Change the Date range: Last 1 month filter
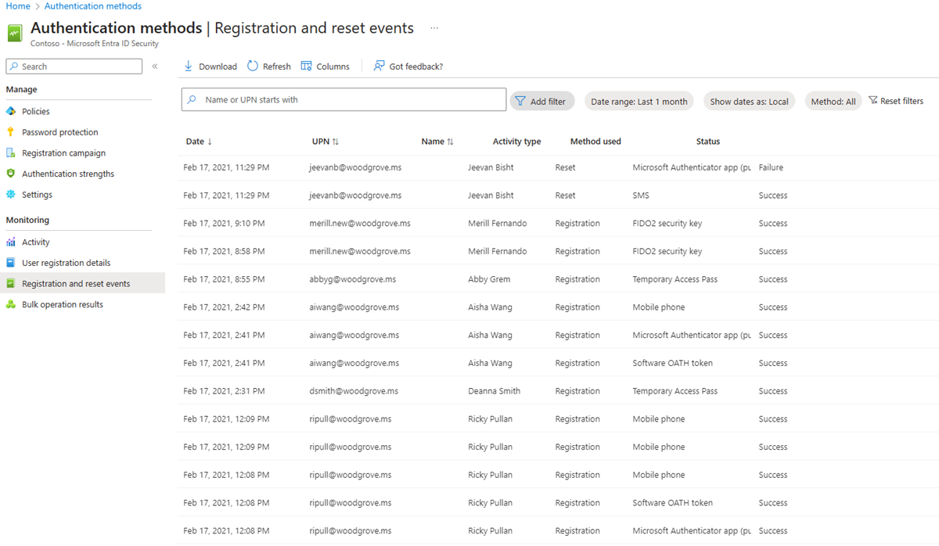The width and height of the screenshot is (939, 546). coord(639,100)
